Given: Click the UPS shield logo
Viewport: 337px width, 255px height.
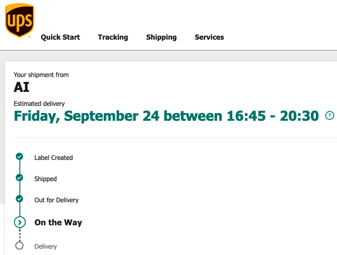Looking at the screenshot, I should (19, 20).
